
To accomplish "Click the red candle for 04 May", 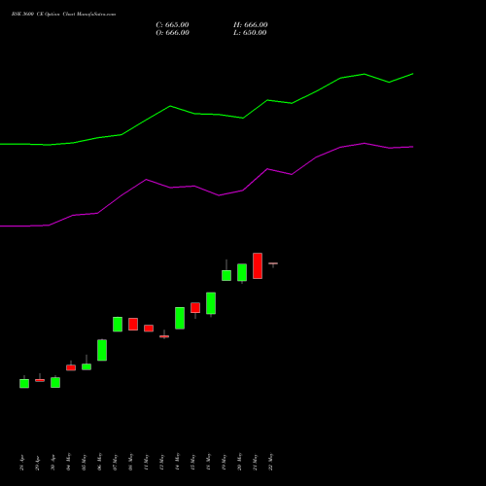I will point(71,367).
